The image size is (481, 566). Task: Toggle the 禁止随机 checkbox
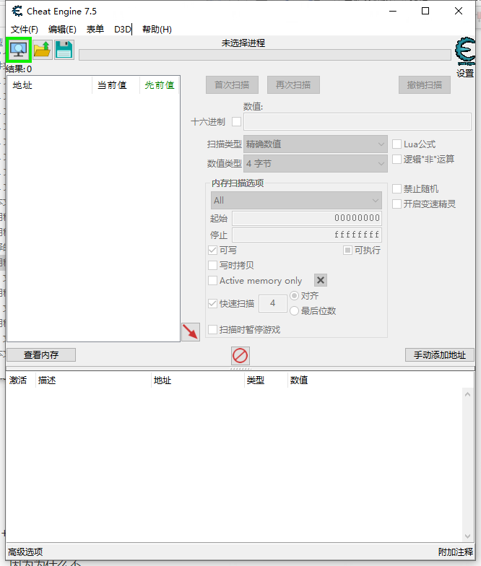(x=397, y=189)
